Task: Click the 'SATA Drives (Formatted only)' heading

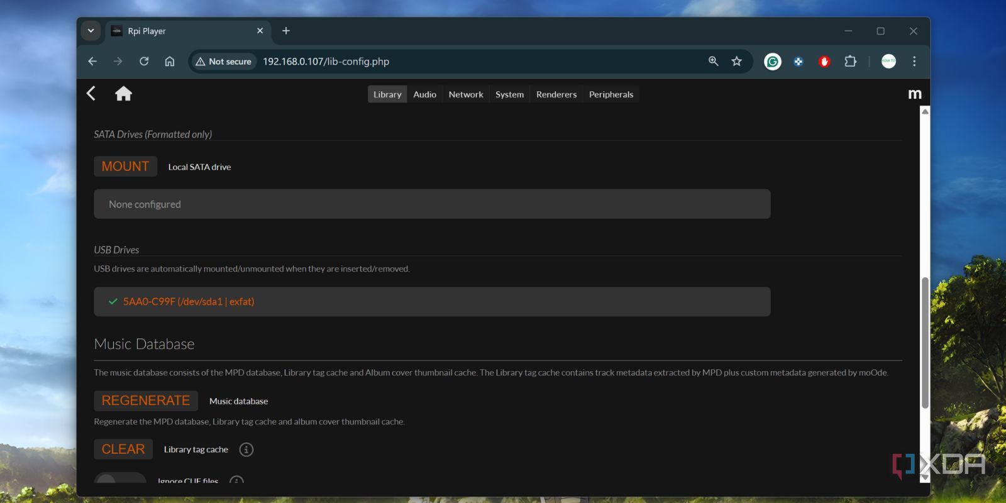Action: (x=153, y=134)
